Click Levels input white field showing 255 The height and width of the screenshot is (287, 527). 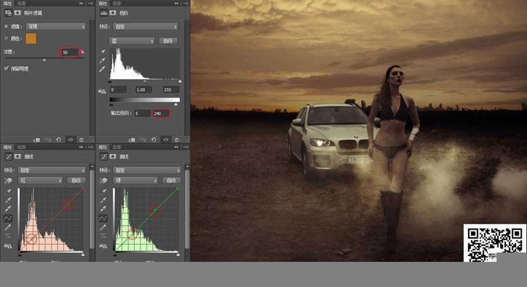171,89
